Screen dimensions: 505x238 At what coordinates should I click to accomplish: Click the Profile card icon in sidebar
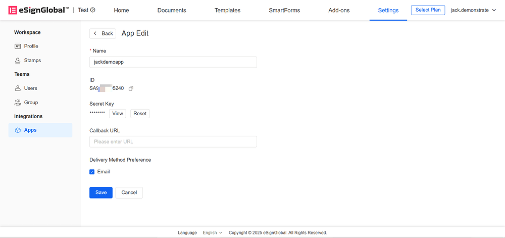[18, 46]
